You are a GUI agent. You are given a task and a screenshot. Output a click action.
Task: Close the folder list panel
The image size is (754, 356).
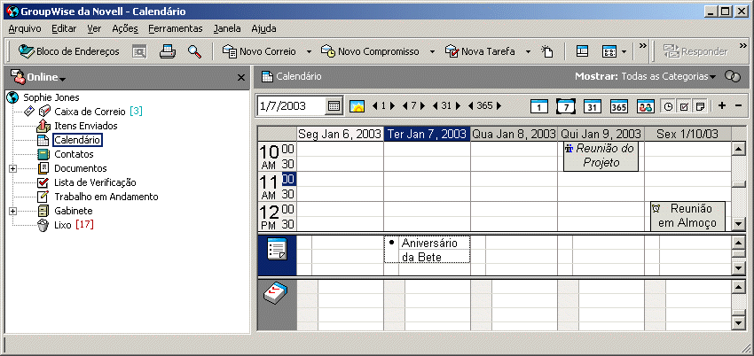pyautogui.click(x=241, y=78)
